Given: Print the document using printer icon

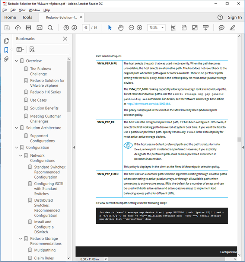Looking at the screenshot, I should 28,28.
